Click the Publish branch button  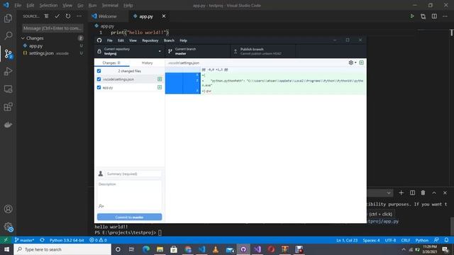(263, 51)
